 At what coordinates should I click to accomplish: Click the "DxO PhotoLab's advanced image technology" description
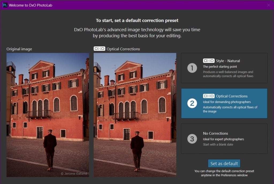(x=137, y=33)
